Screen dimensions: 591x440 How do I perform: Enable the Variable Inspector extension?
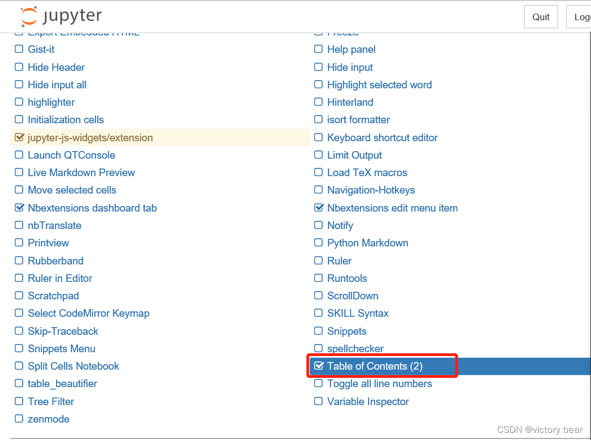click(318, 401)
